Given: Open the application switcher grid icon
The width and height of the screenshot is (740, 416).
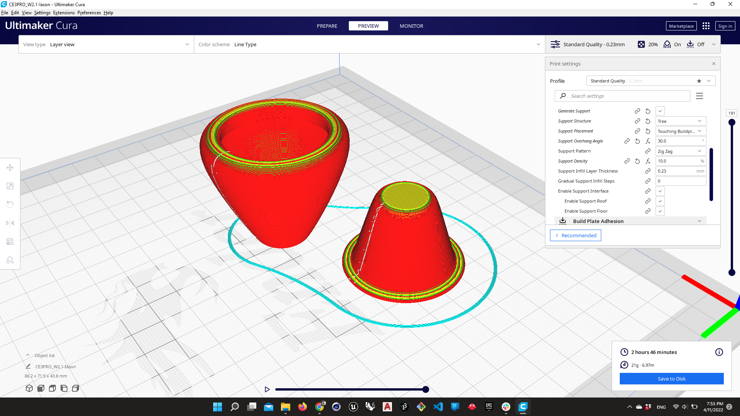Looking at the screenshot, I should 706,26.
